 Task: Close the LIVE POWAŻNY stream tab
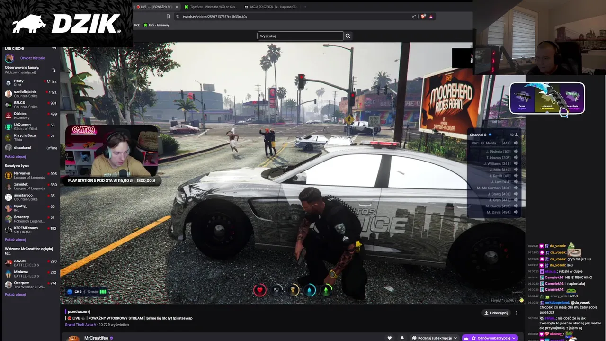(177, 7)
